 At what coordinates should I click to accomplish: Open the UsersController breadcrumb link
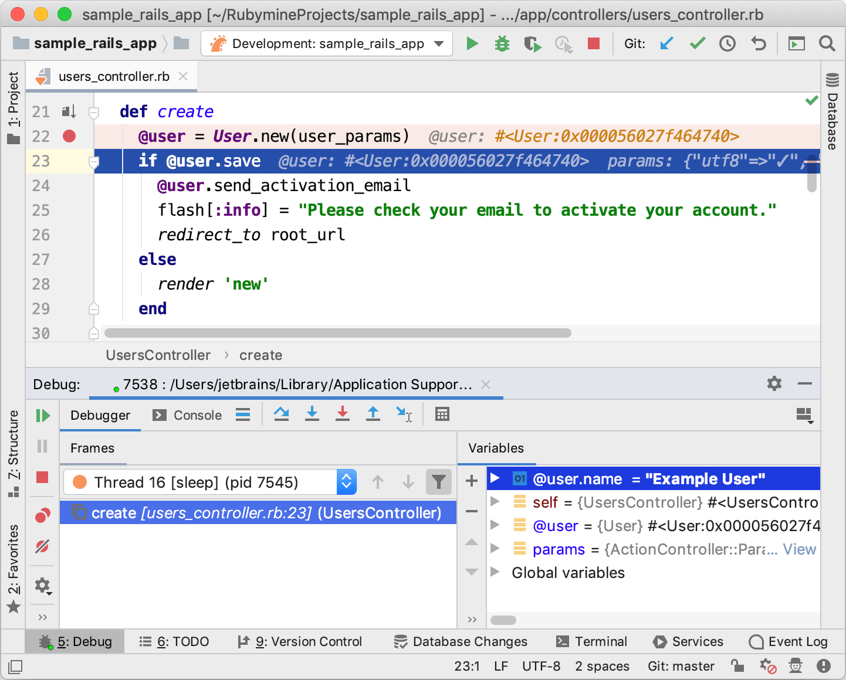(x=158, y=355)
